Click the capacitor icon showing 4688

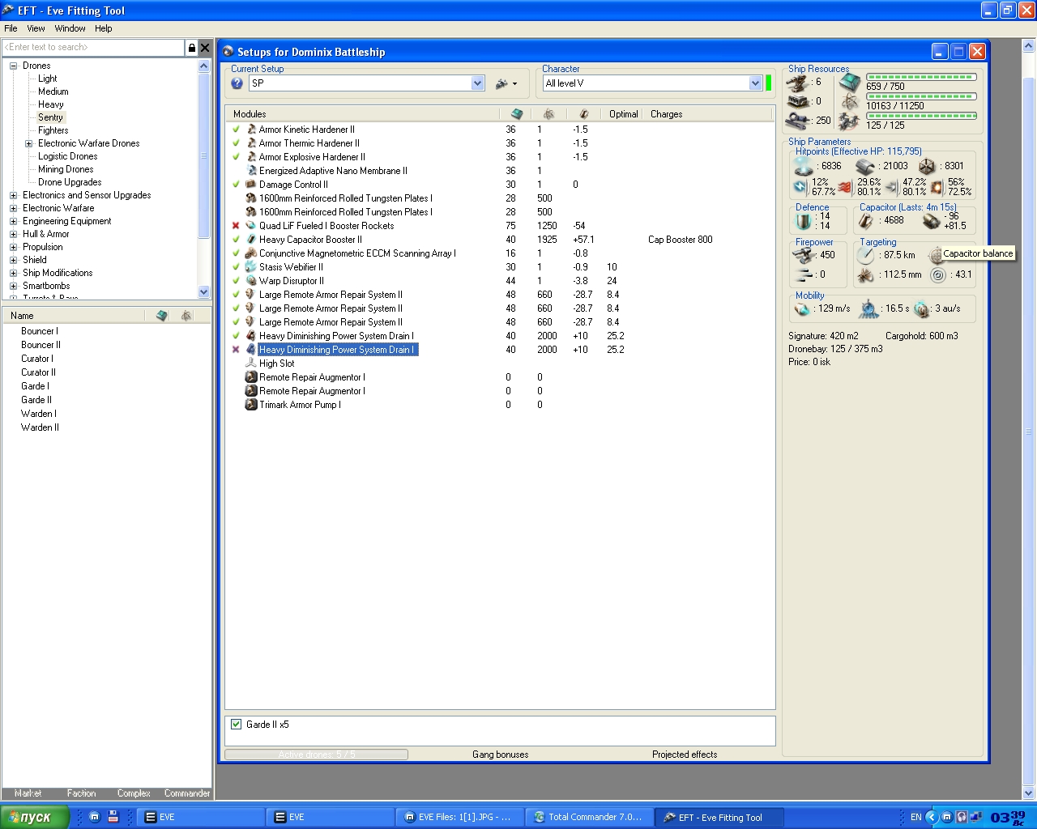pyautogui.click(x=866, y=220)
